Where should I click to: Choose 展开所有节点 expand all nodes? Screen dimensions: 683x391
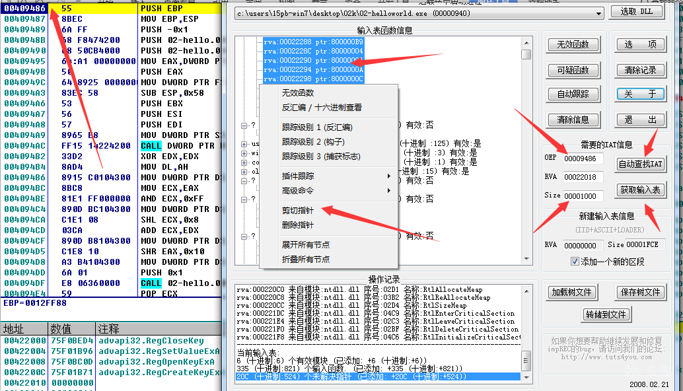[328, 244]
